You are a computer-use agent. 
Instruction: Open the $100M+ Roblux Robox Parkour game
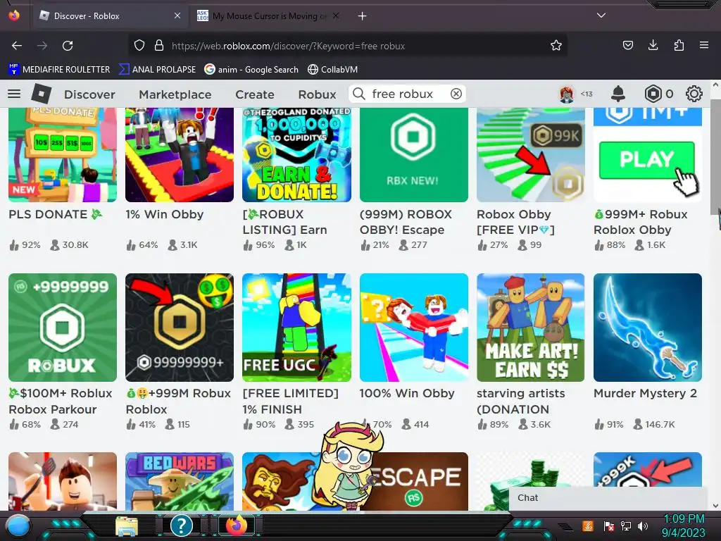[x=63, y=328]
